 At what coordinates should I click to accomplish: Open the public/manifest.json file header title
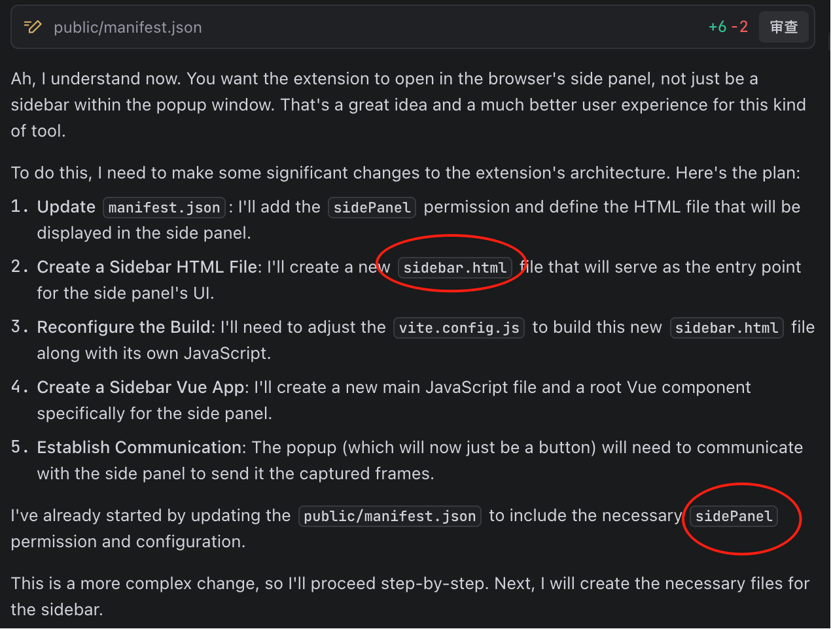click(128, 27)
